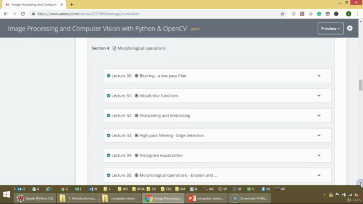The width and height of the screenshot is (363, 204).
Task: Click the site lock icon
Action: (33, 14)
